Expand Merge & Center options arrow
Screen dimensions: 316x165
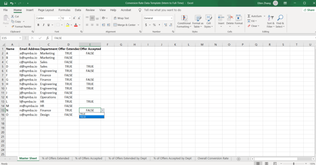[139, 25]
